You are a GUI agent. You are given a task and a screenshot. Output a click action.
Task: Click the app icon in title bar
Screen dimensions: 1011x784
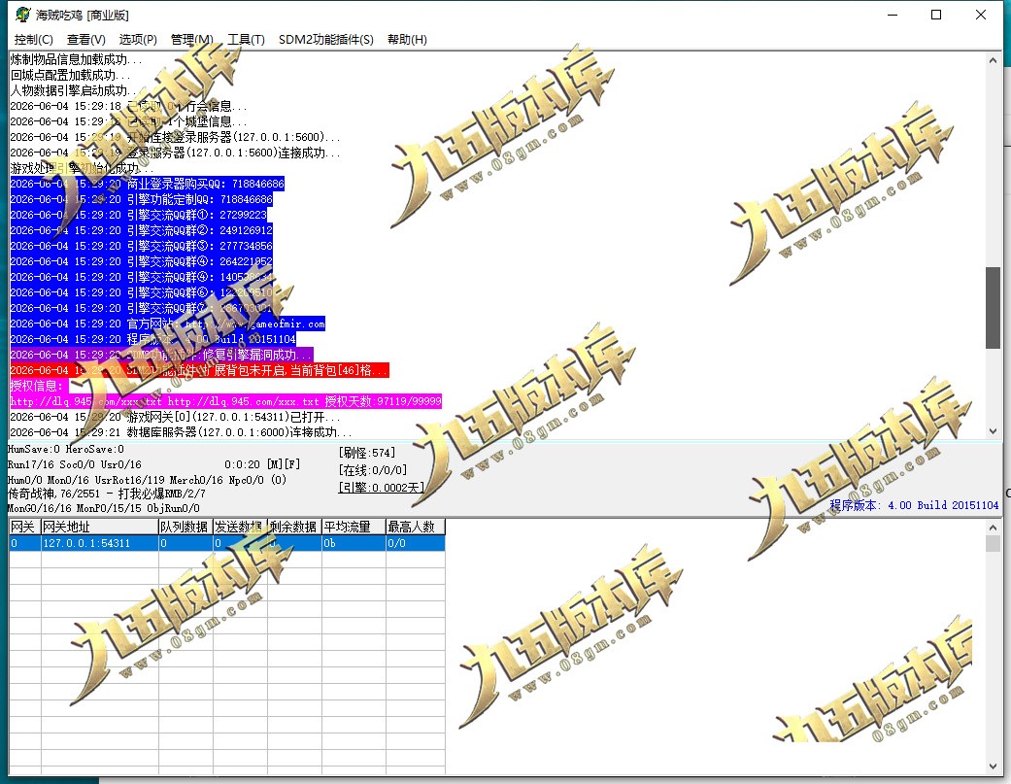click(x=23, y=15)
